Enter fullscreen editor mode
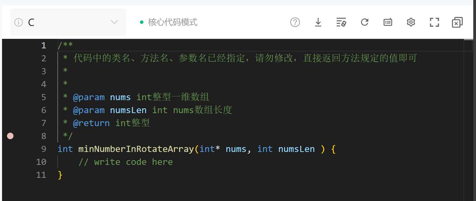 (x=434, y=22)
